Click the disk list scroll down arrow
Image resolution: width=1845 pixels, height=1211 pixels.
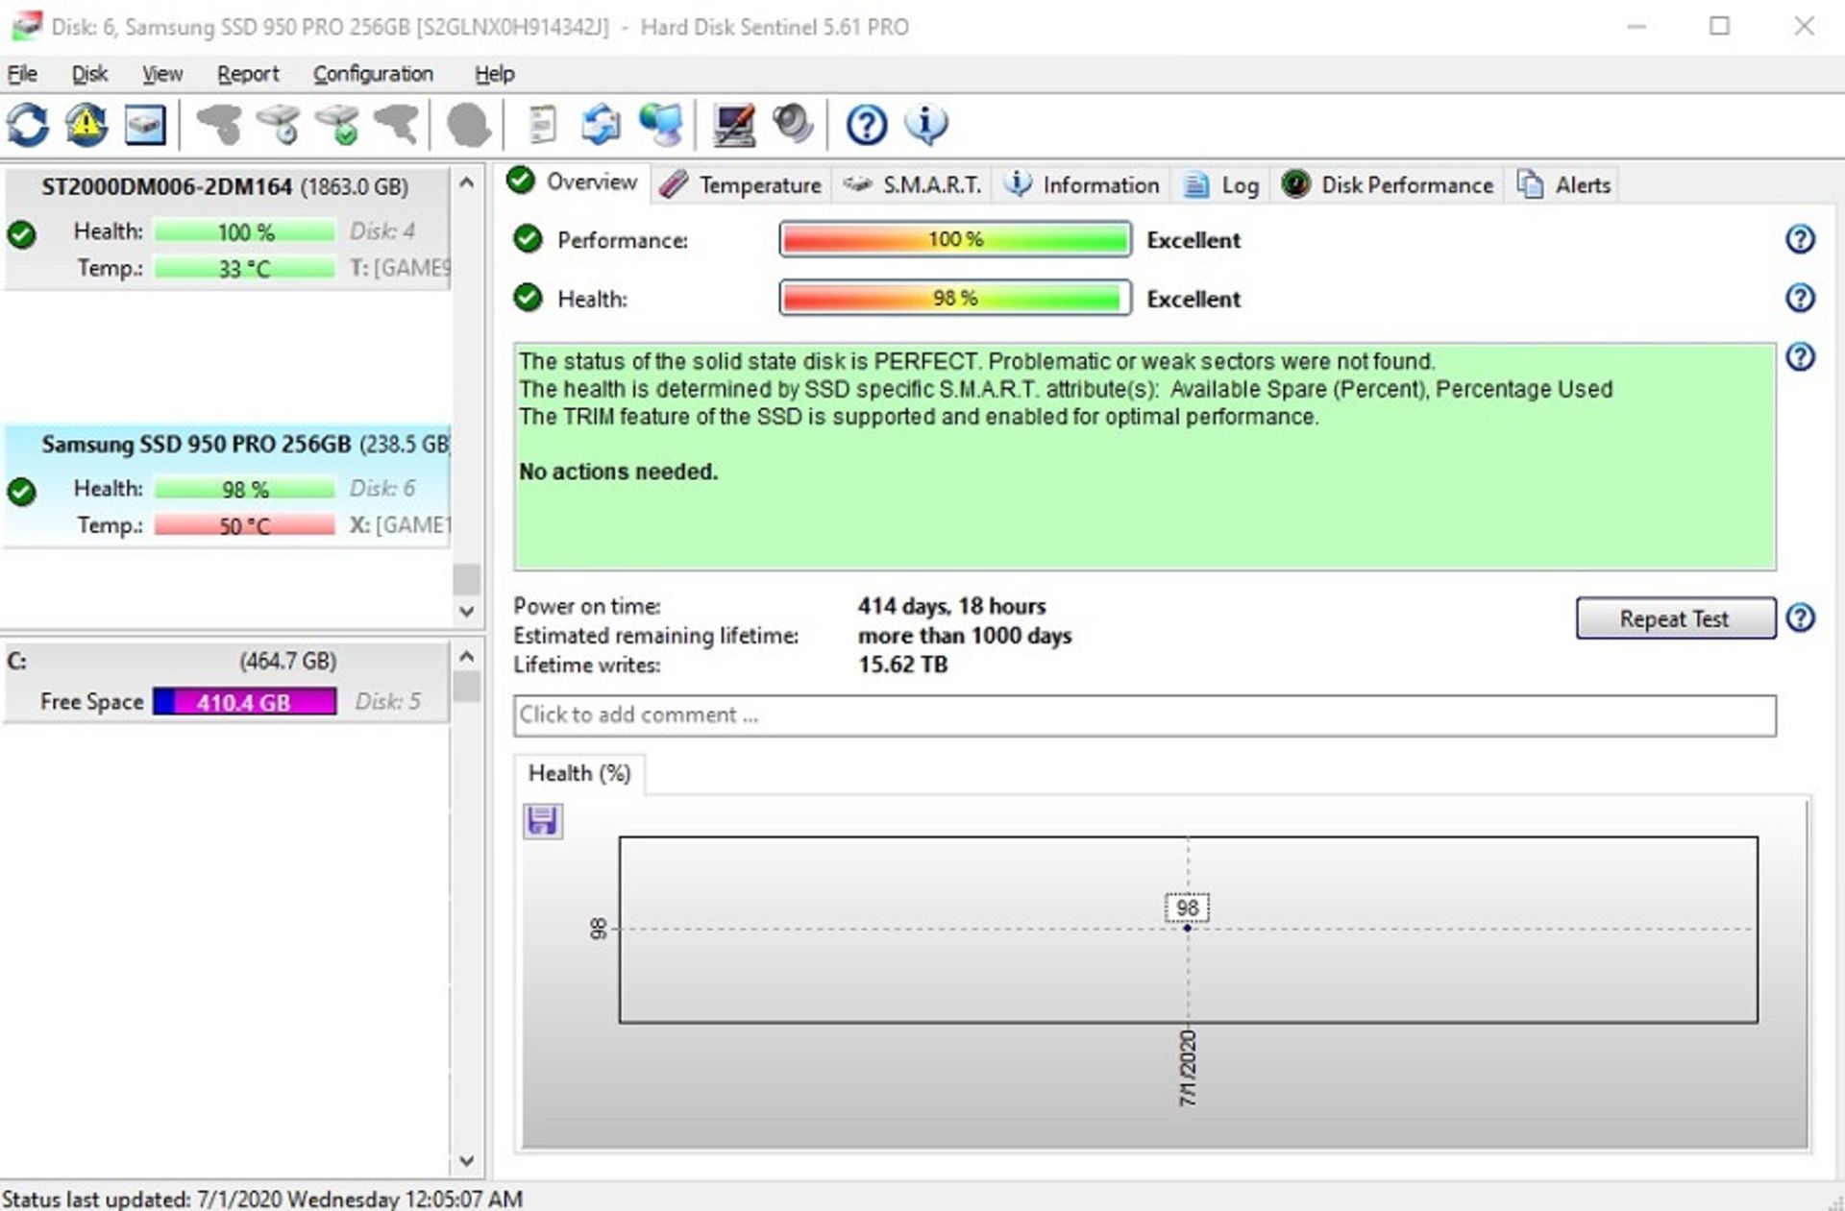[x=467, y=611]
